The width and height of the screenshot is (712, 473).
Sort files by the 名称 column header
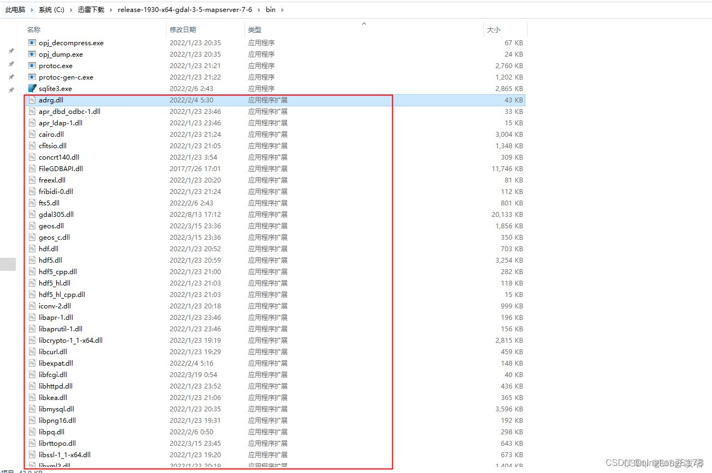click(x=34, y=30)
